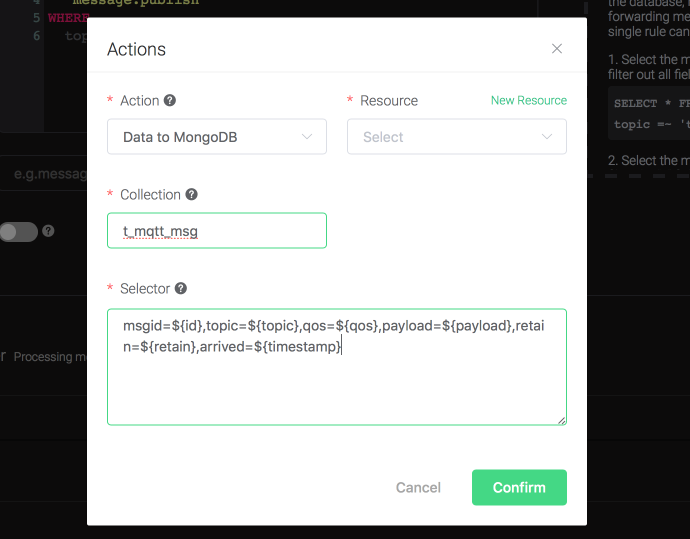This screenshot has width=690, height=539.
Task: Click the e.g.message input behind the dialog
Action: pyautogui.click(x=45, y=174)
